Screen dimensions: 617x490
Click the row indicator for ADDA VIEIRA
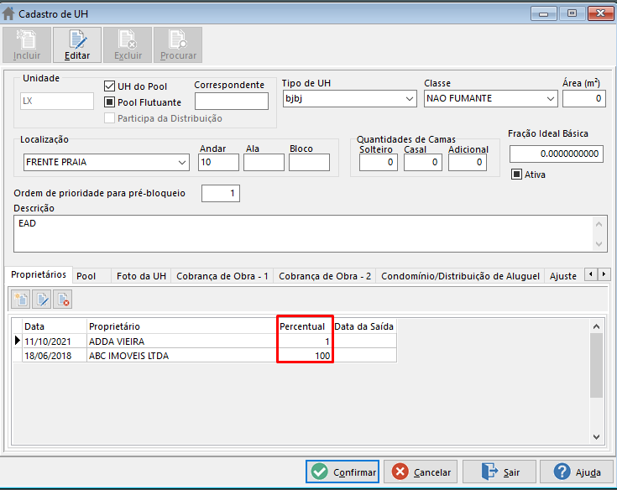click(18, 341)
